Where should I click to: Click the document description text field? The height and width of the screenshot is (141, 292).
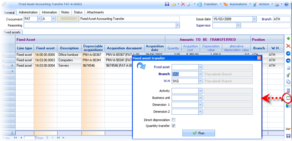click(x=130, y=19)
